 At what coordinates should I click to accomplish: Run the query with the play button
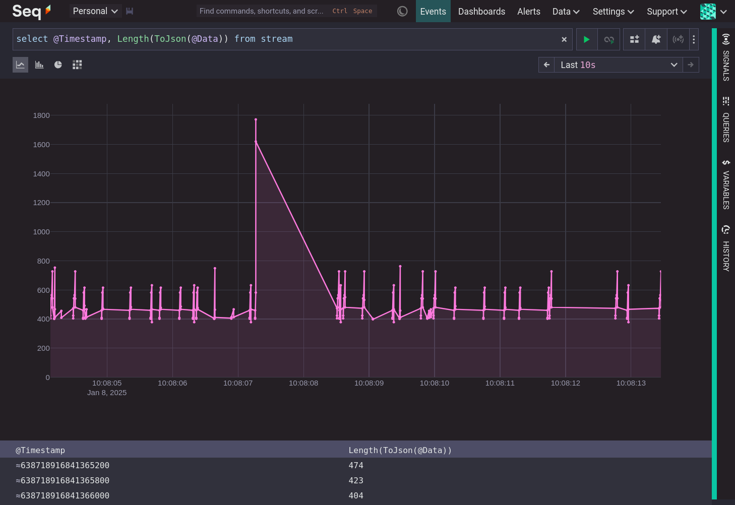coord(586,39)
